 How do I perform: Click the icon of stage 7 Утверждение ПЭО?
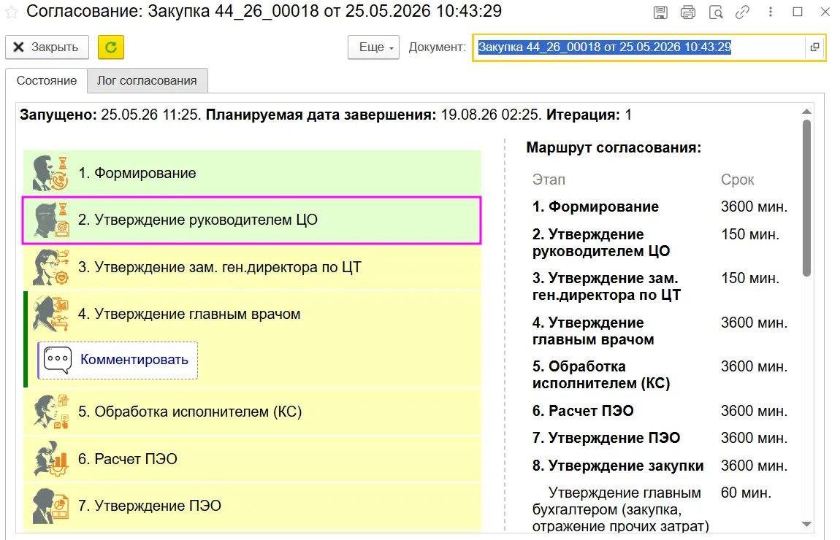tap(50, 506)
